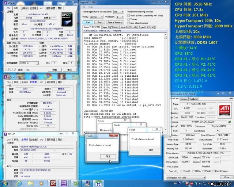Click the 3515.5 MHz core speed value
234x187 pixels.
tap(28, 46)
